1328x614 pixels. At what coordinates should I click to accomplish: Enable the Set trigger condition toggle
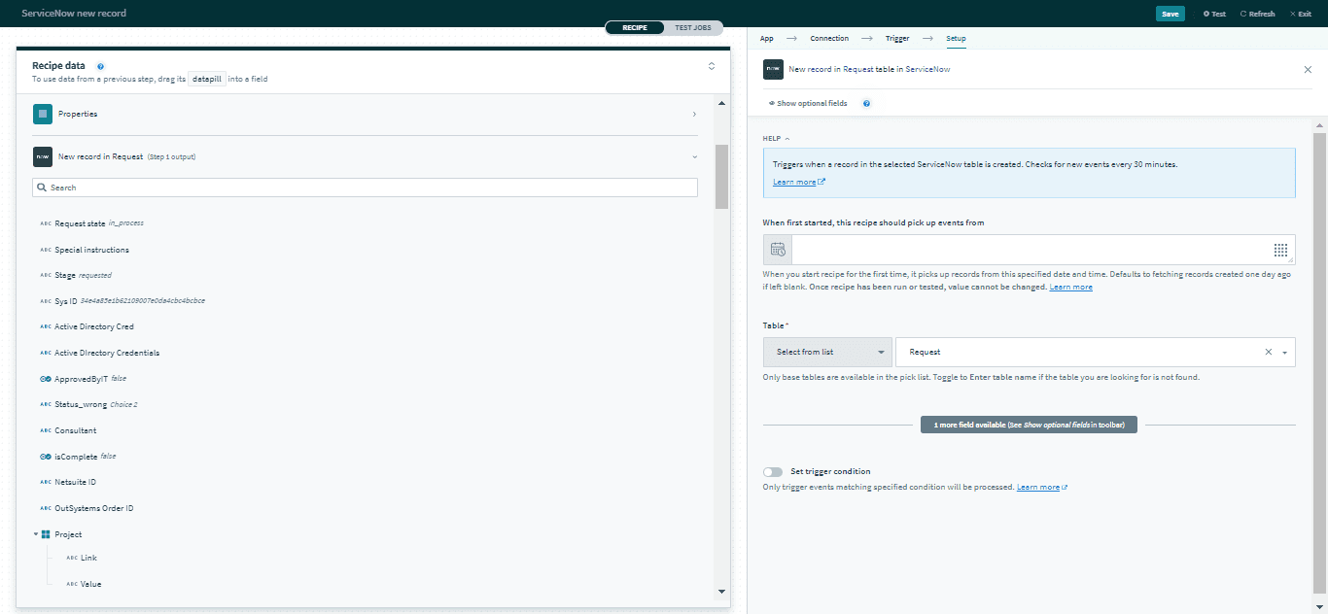tap(773, 472)
